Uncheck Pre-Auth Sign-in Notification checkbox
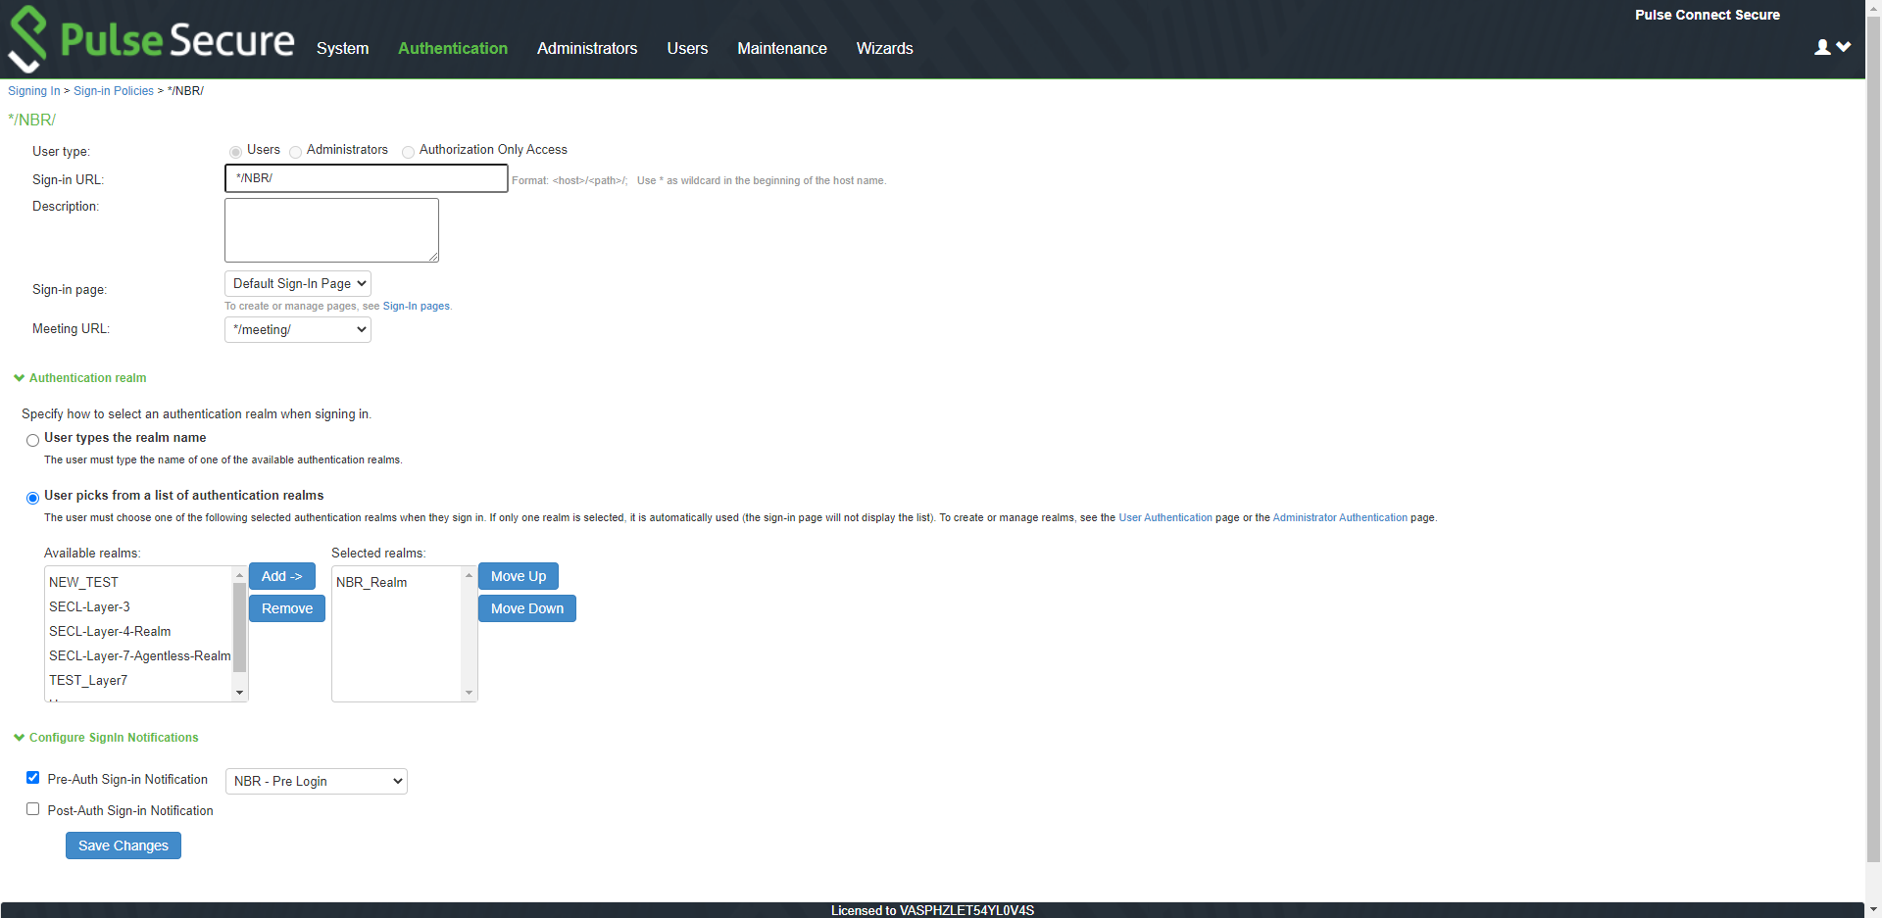 (x=33, y=778)
